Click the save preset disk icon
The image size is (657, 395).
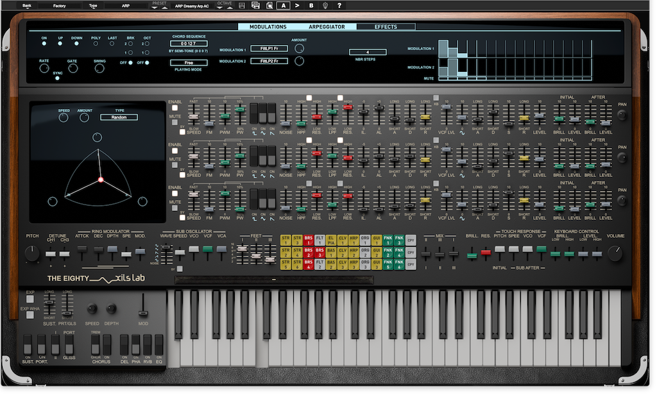click(x=242, y=6)
